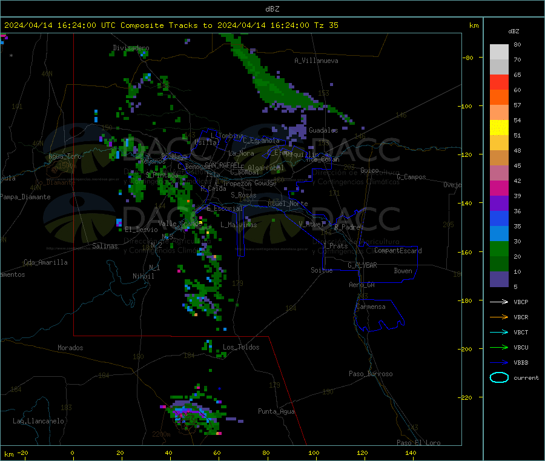The width and height of the screenshot is (545, 461).
Task: Click the Atuel_Norte map label
Action: pyautogui.click(x=288, y=204)
